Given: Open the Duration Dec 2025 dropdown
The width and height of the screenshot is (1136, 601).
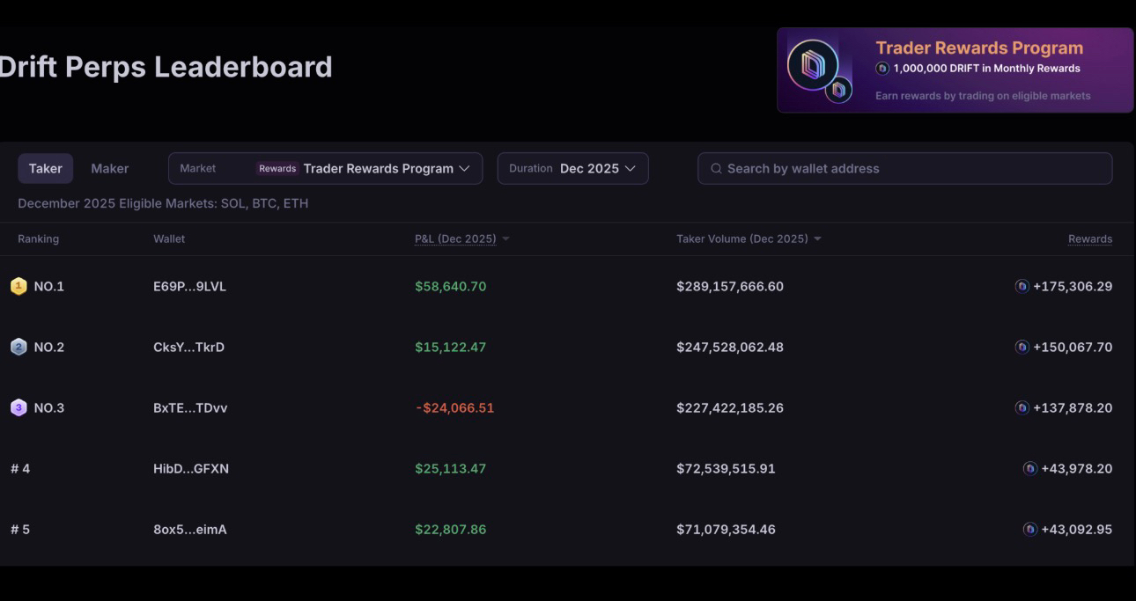Looking at the screenshot, I should 572,168.
